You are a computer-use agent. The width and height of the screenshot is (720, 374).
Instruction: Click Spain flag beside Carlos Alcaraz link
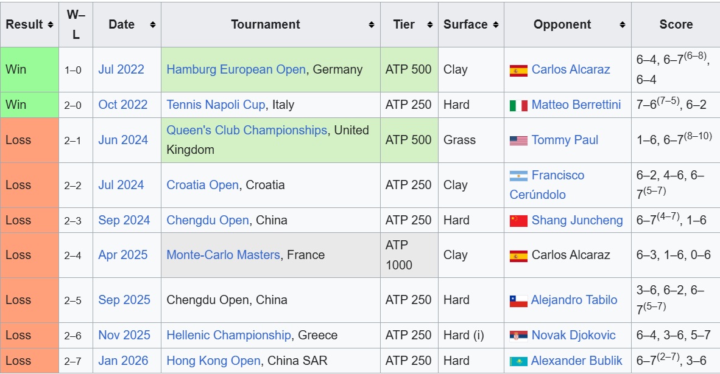pos(518,71)
